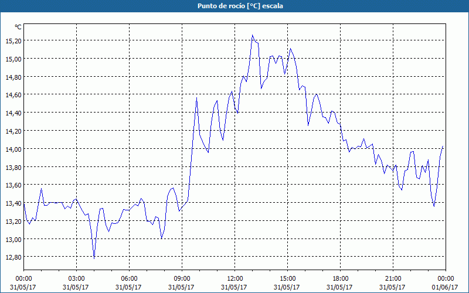Image resolution: width=469 pixels, height=293 pixels.
Task: Click the 18:00 time axis label
Action: pyautogui.click(x=340, y=279)
